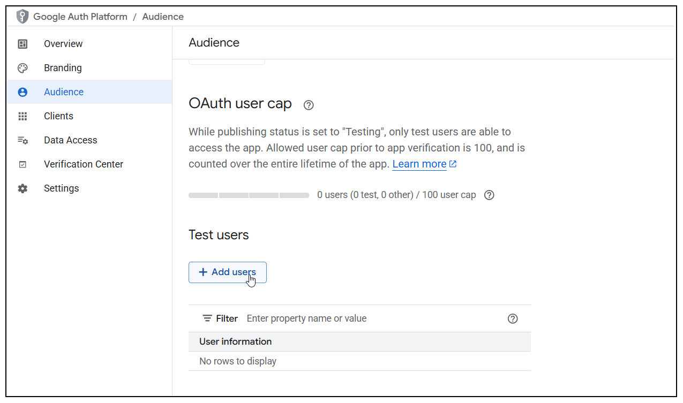Click the Google Auth Platform shield logo
Screen dimensions: 683x403
[x=22, y=17]
